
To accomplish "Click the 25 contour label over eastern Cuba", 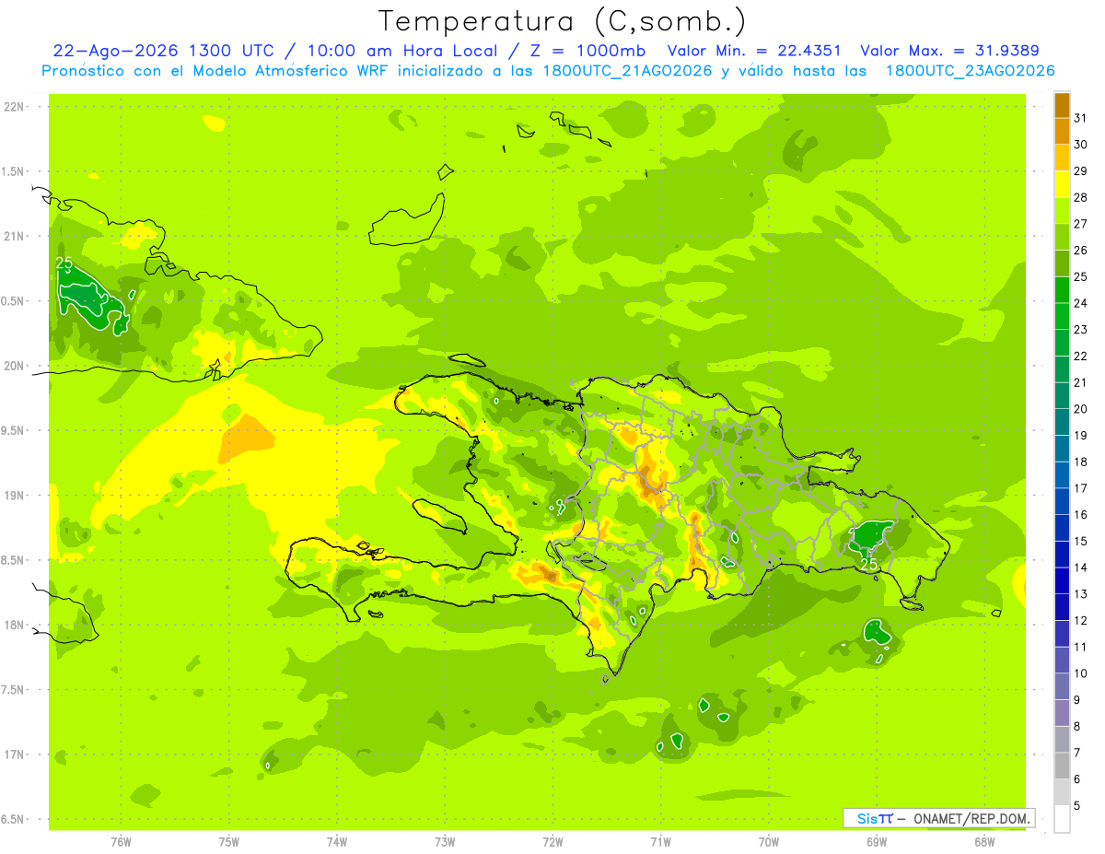I will point(64,263).
